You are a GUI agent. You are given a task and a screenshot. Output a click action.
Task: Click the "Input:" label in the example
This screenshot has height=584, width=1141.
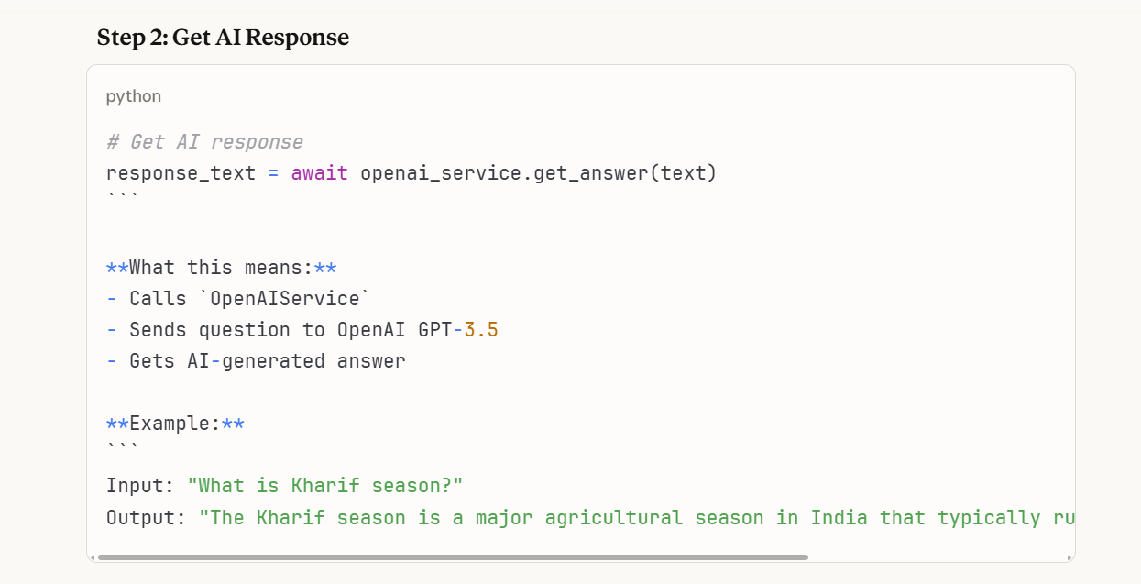(x=140, y=486)
